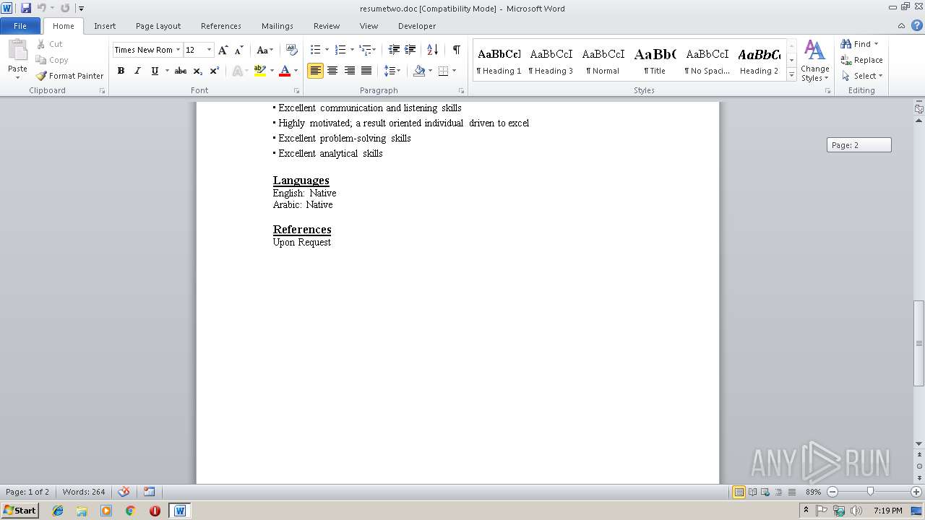Increase paragraph indent
The height and width of the screenshot is (520, 925).
click(410, 50)
